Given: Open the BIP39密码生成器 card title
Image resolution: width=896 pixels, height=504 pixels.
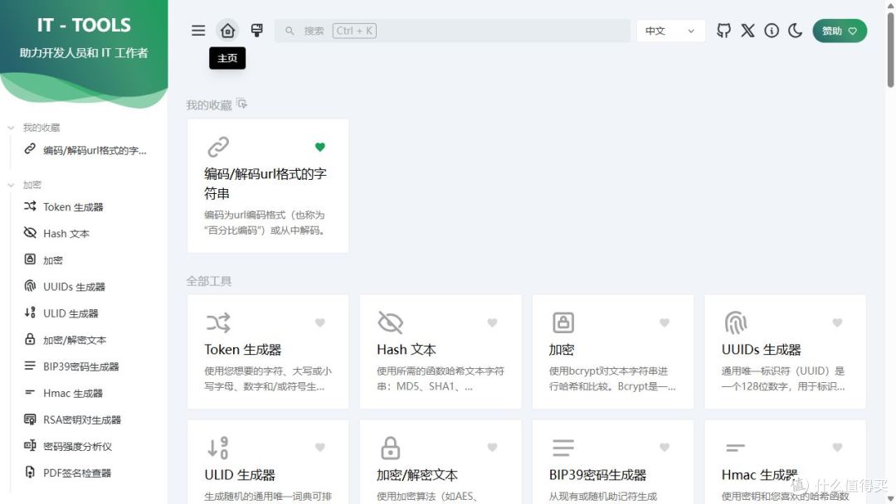Looking at the screenshot, I should point(597,474).
